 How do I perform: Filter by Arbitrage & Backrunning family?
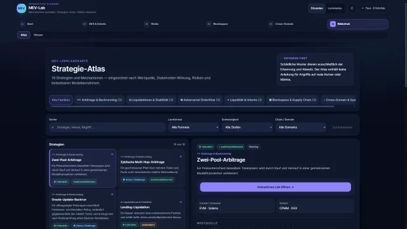(99, 100)
